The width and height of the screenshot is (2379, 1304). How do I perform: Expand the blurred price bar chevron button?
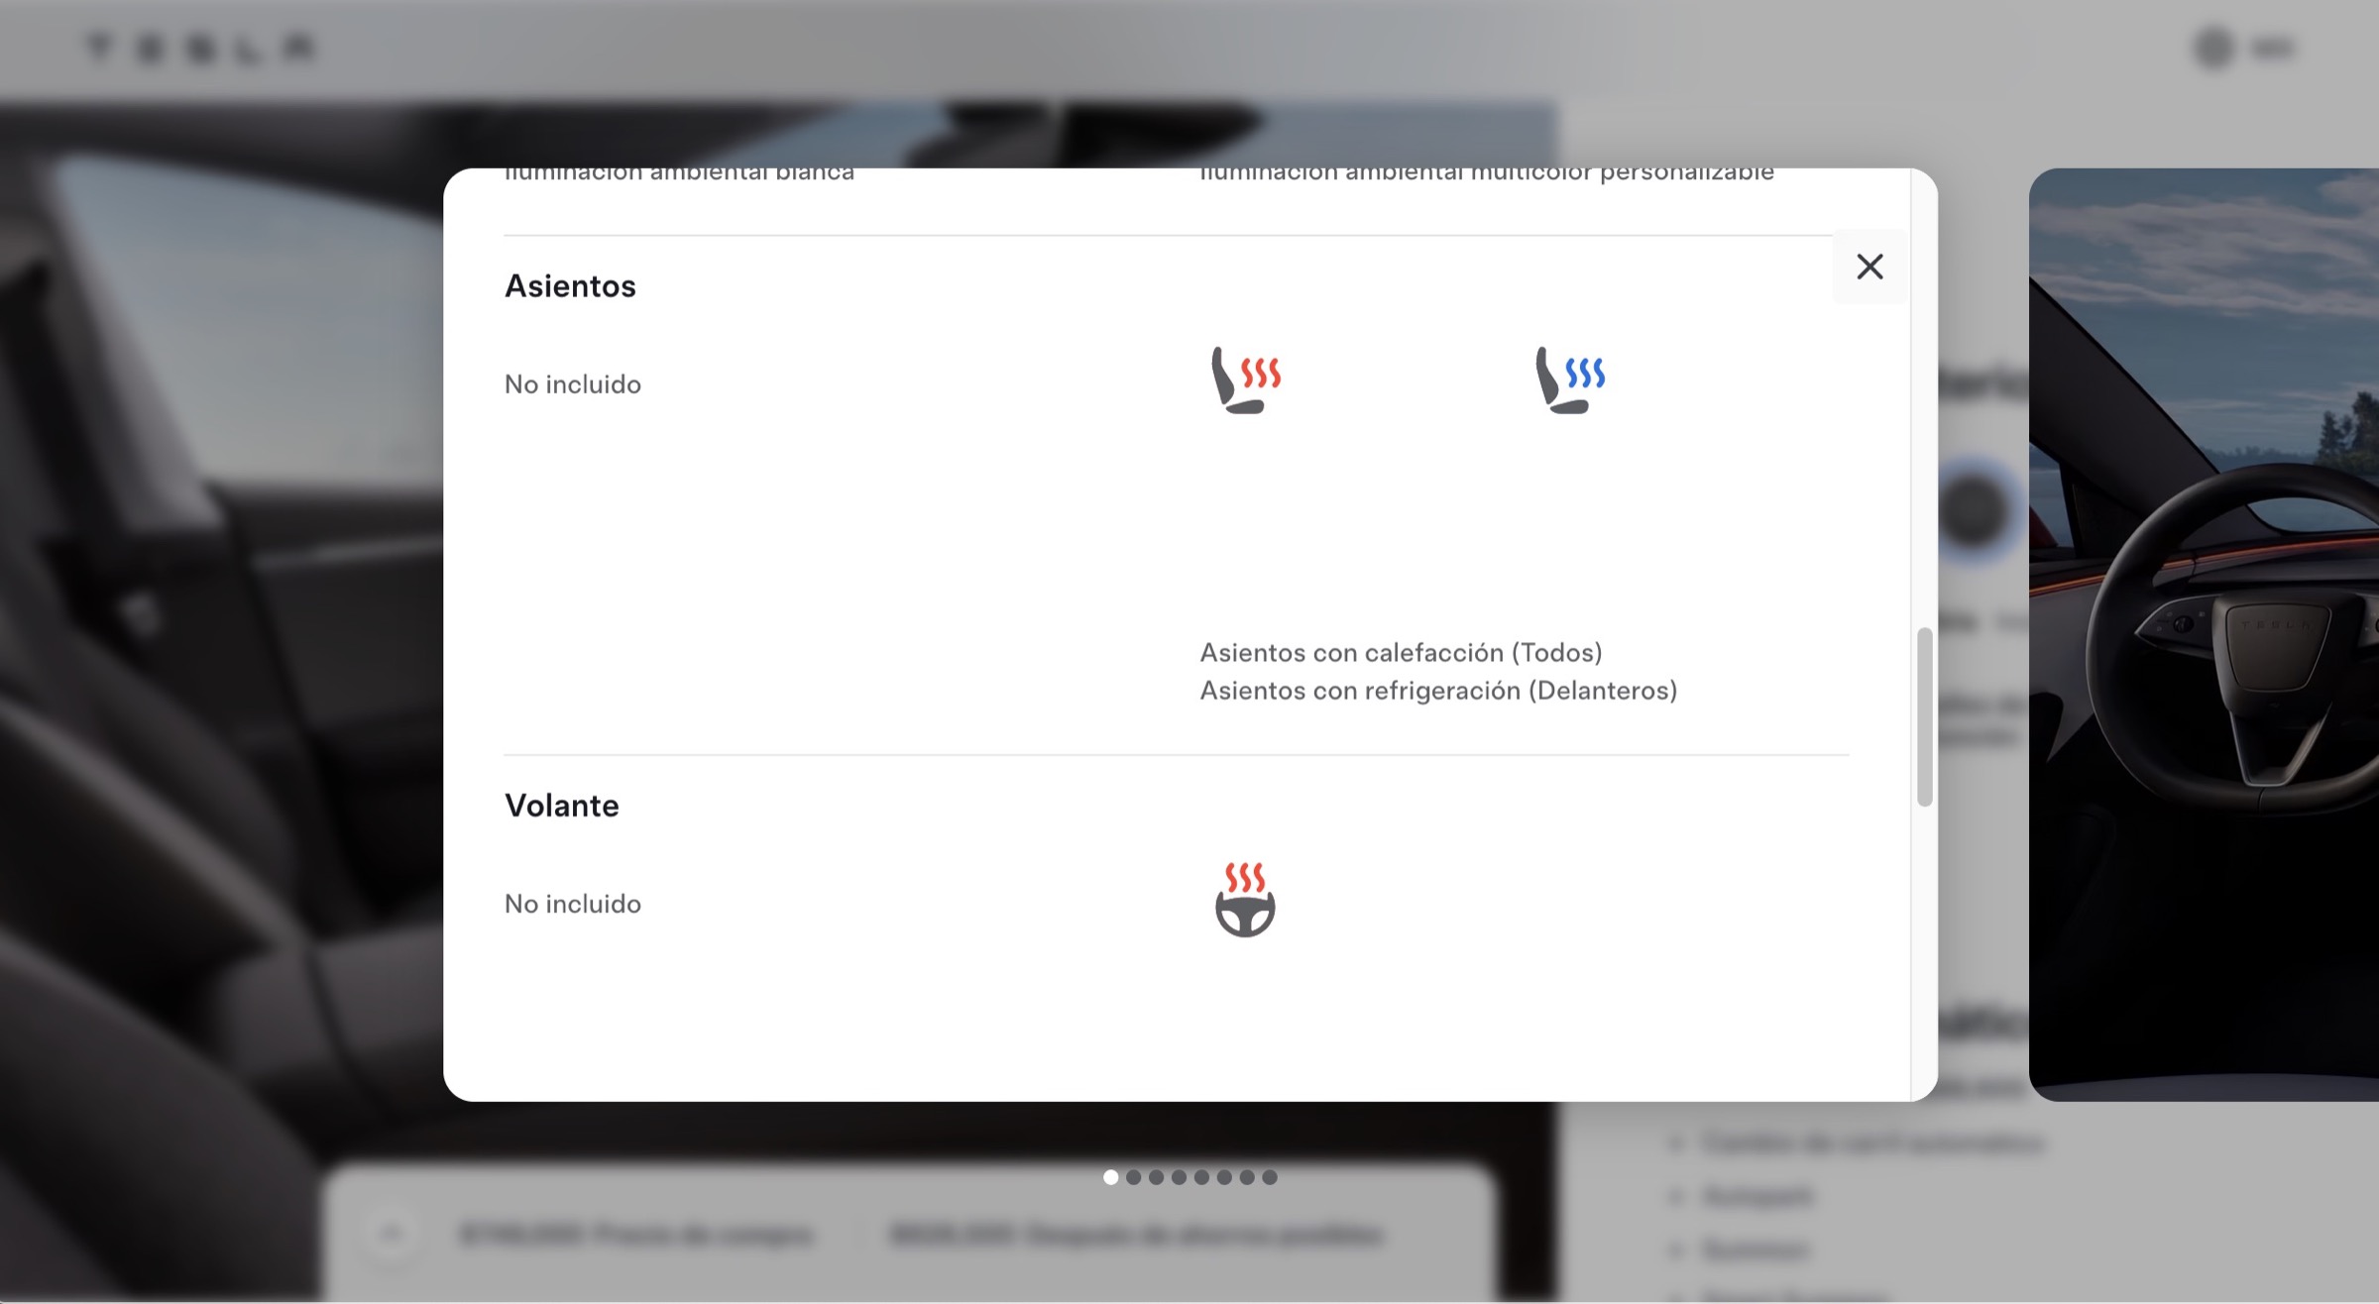point(392,1235)
